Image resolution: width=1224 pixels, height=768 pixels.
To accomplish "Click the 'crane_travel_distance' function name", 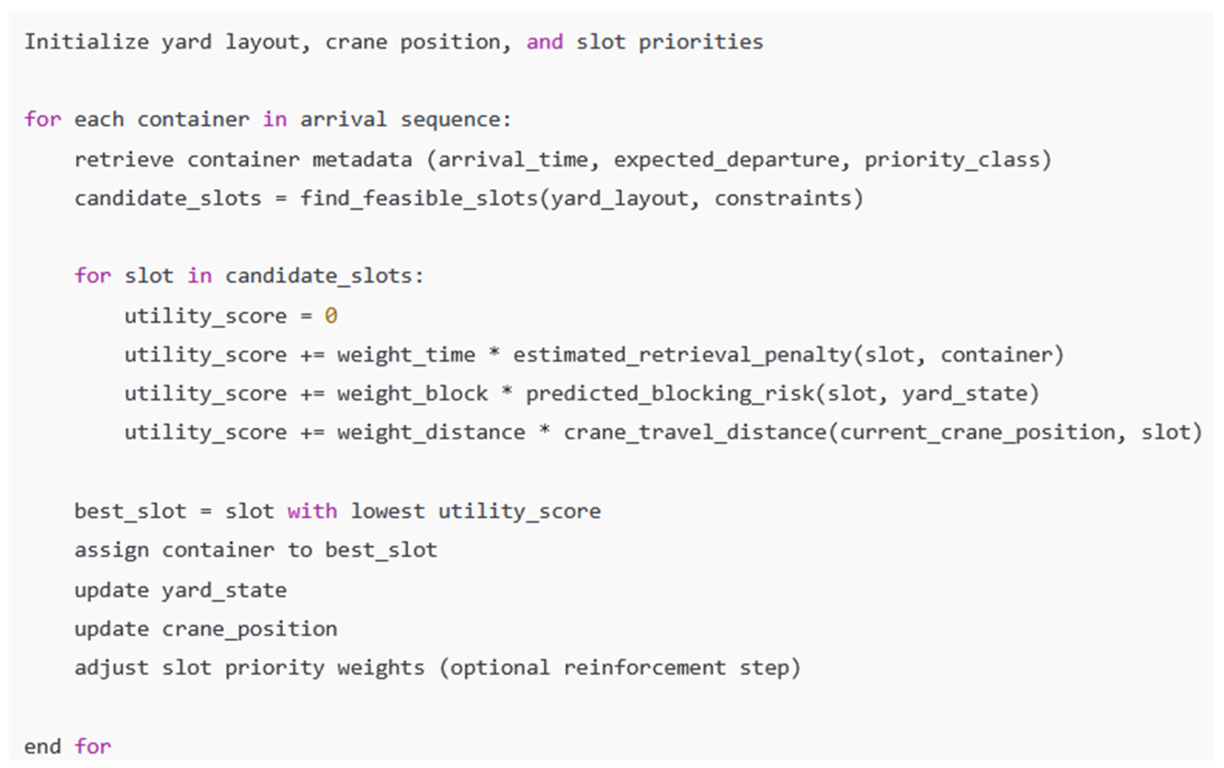I will (x=695, y=432).
